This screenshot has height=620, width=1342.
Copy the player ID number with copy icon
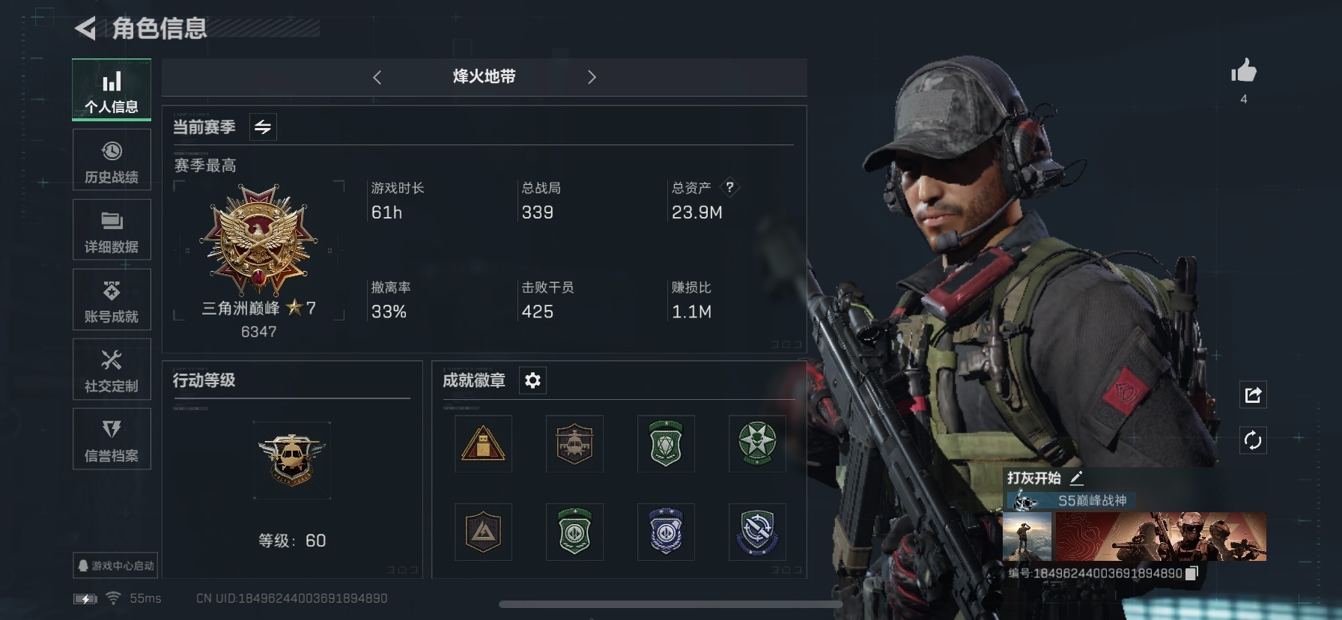point(1191,573)
